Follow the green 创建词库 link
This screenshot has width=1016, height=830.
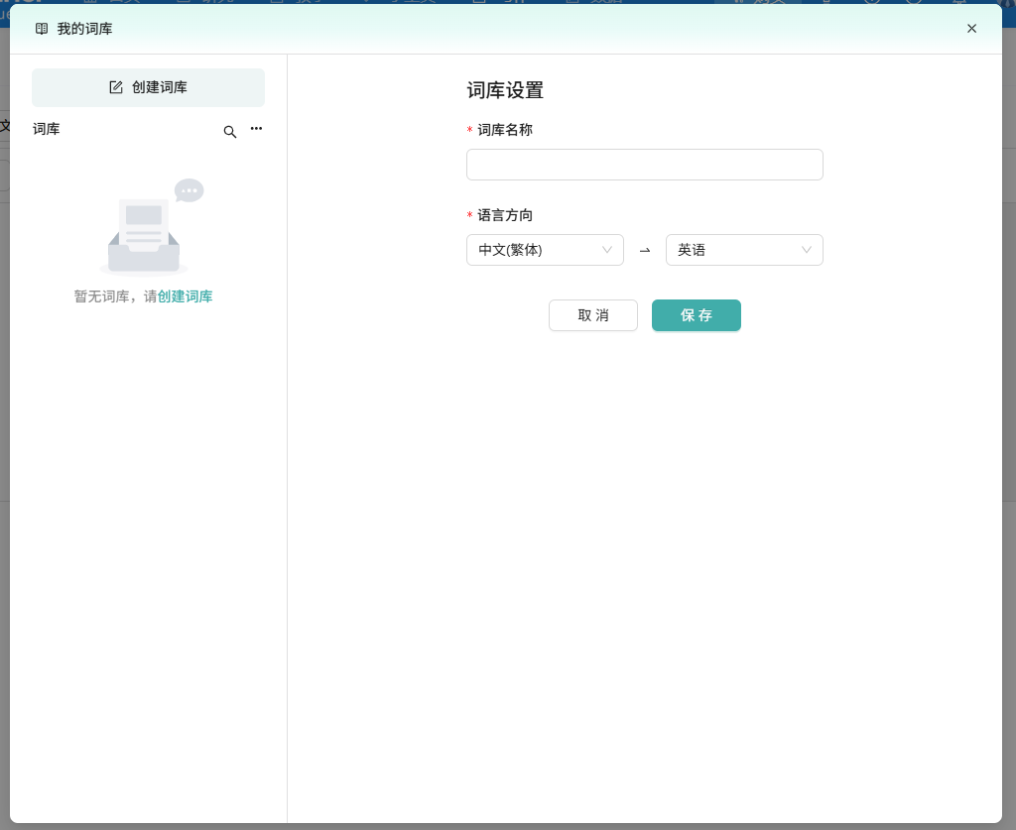click(x=185, y=296)
